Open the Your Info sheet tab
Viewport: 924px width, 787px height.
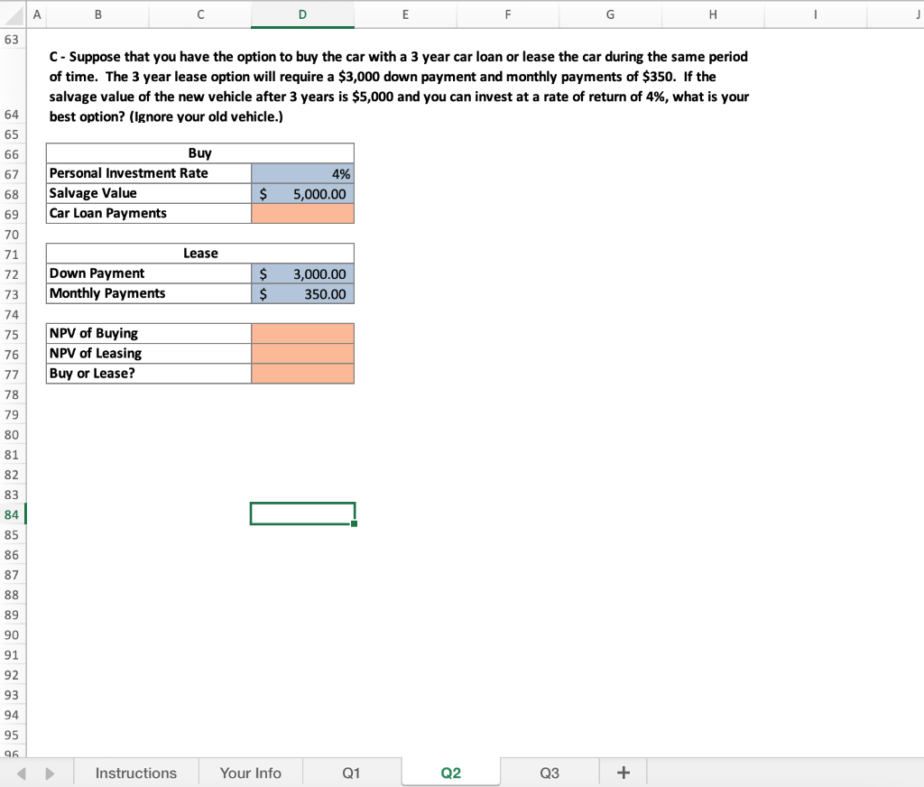250,772
